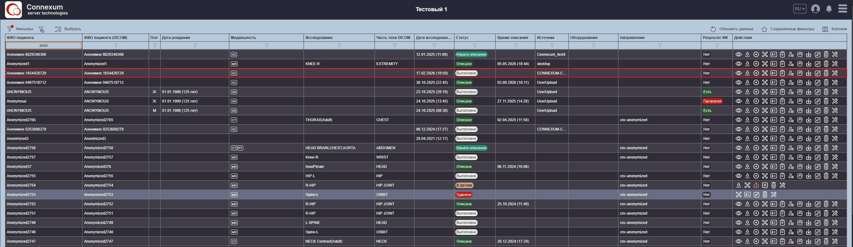This screenshot has height=247, width=853.
Task: Click the trash icon in Anonymized2753 row
Action: 765,194
